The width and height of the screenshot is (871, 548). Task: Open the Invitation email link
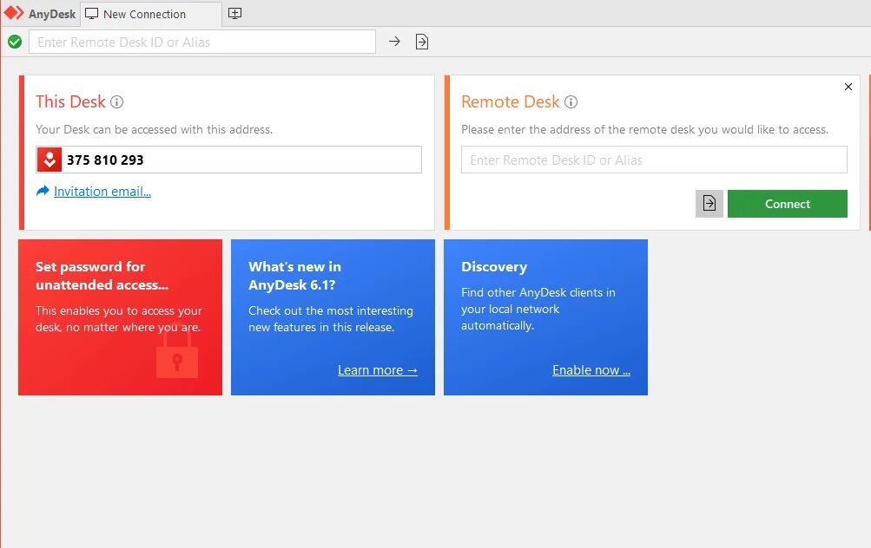(x=102, y=192)
